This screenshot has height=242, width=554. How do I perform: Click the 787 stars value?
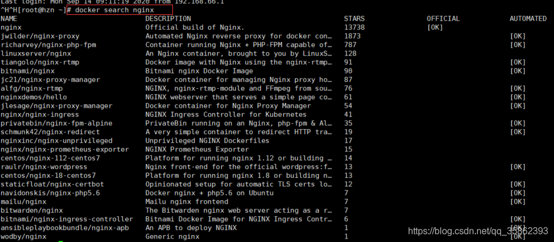[x=350, y=45]
